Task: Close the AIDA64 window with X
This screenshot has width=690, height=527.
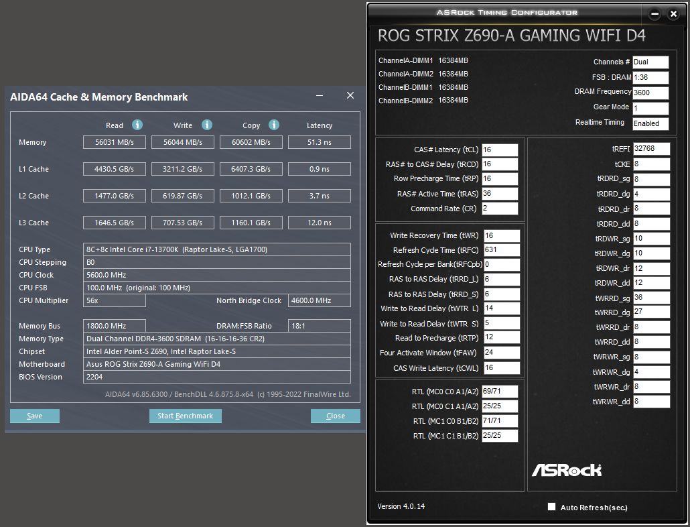Action: coord(350,95)
